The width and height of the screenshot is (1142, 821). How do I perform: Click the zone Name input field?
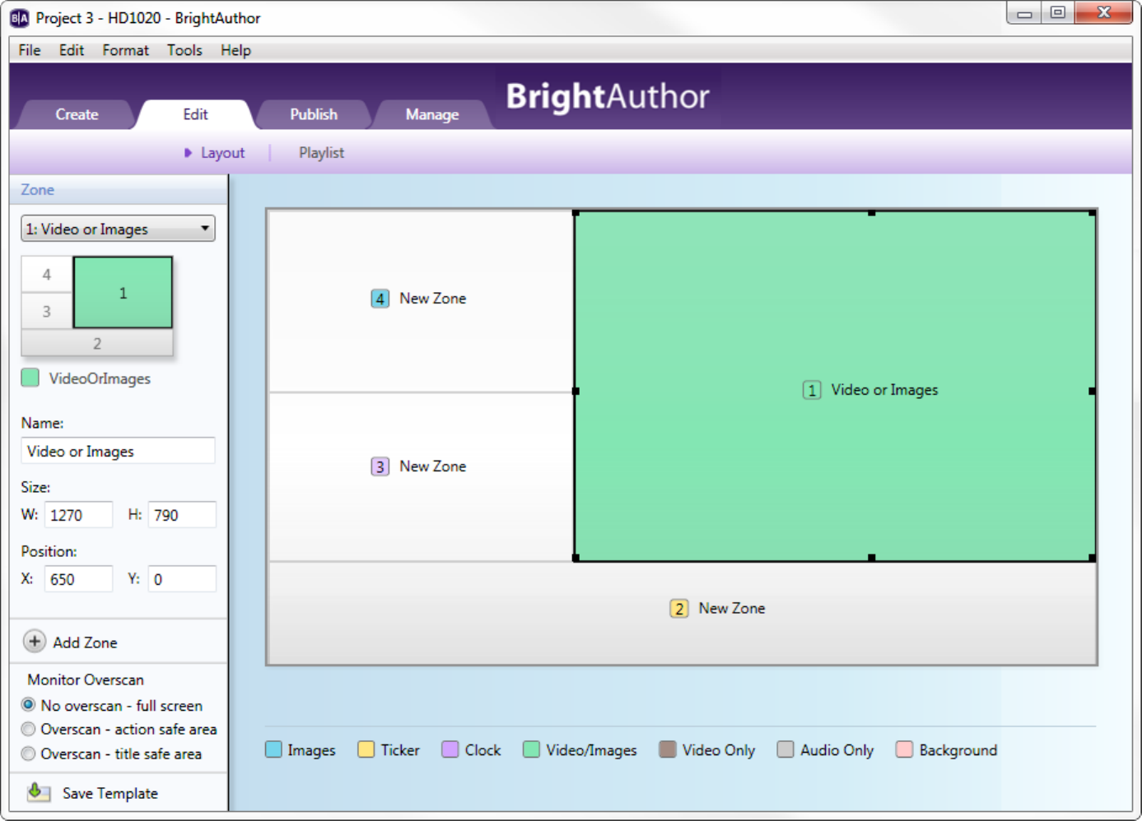(x=118, y=451)
